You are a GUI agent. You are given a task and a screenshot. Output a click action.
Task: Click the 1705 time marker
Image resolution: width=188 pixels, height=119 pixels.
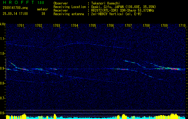(92, 25)
